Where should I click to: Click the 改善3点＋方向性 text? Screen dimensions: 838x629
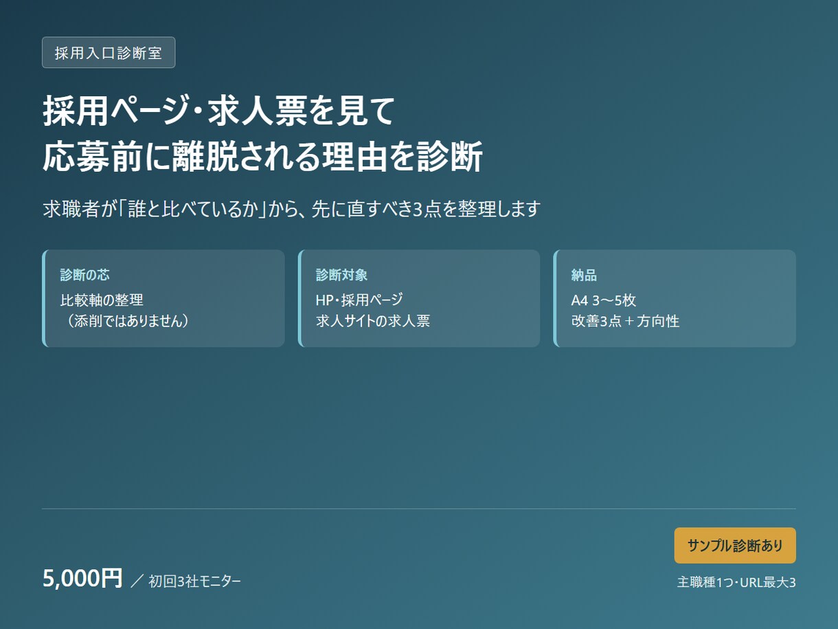click(x=625, y=321)
